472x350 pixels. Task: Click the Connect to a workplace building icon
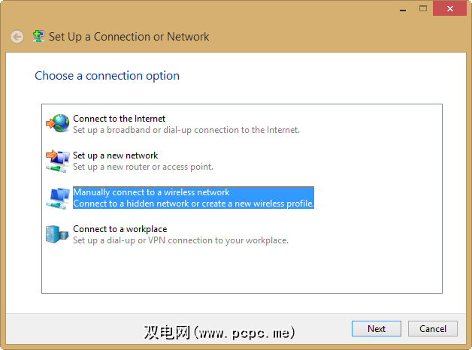point(58,234)
